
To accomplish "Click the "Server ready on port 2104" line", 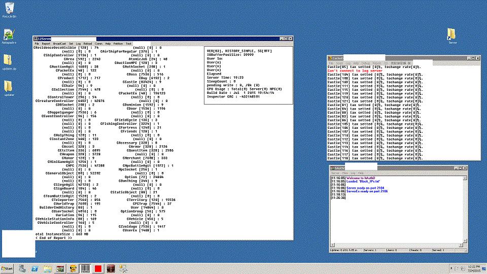I will [x=365, y=188].
